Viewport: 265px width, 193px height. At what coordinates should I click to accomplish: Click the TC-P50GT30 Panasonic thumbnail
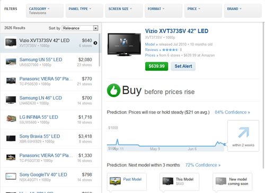pos(11,157)
